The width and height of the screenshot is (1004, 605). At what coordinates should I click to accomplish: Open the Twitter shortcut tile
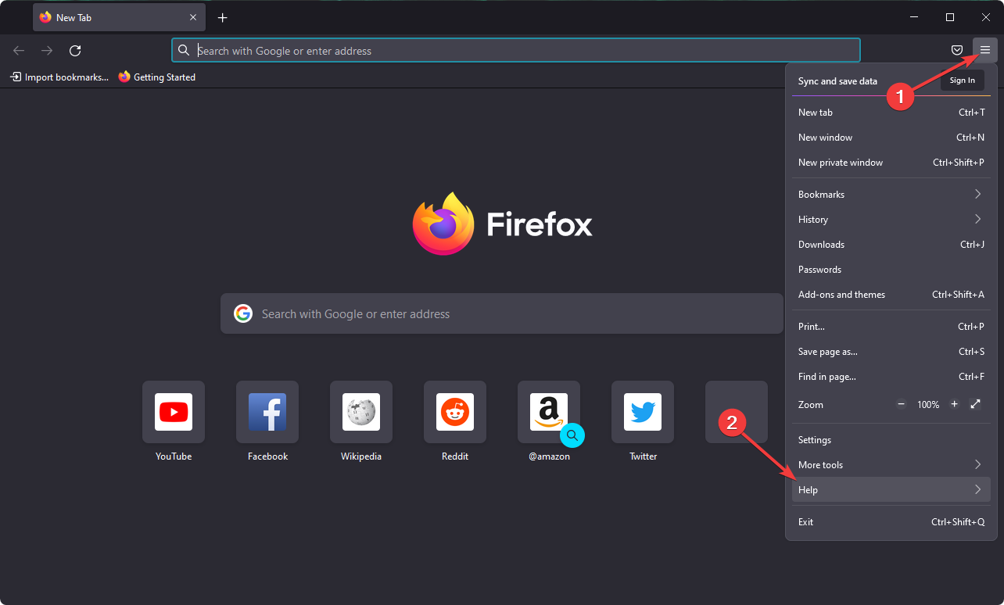click(642, 412)
